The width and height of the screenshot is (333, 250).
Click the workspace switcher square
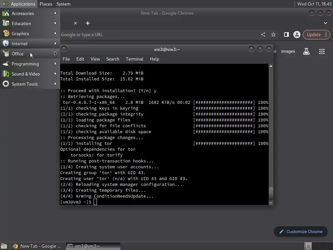pos(308,246)
